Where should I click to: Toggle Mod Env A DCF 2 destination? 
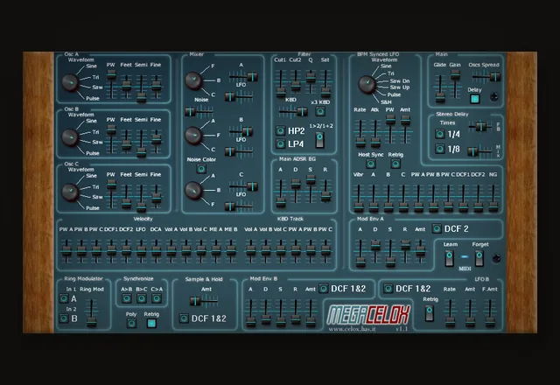(x=437, y=228)
